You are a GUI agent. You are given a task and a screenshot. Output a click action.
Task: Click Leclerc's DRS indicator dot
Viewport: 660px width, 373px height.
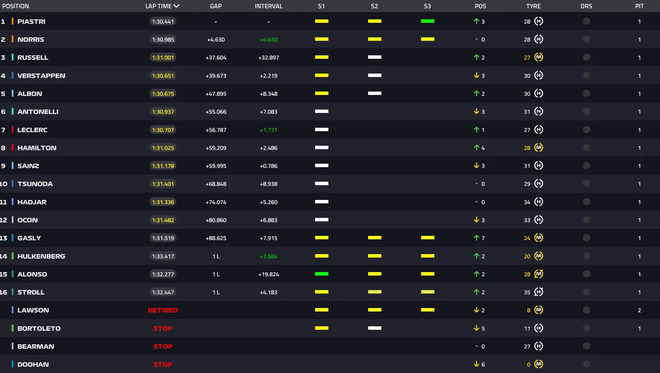pos(586,129)
